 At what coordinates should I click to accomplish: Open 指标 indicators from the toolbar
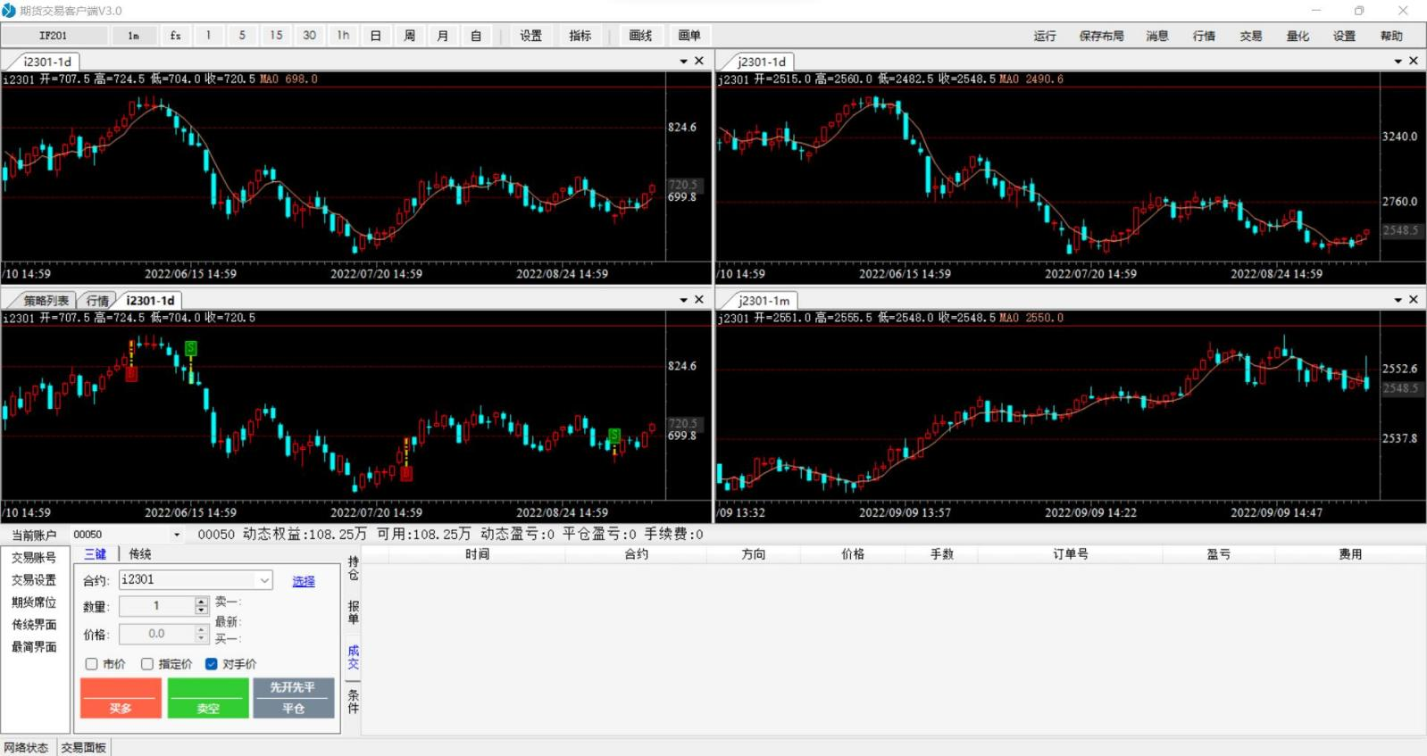(580, 36)
